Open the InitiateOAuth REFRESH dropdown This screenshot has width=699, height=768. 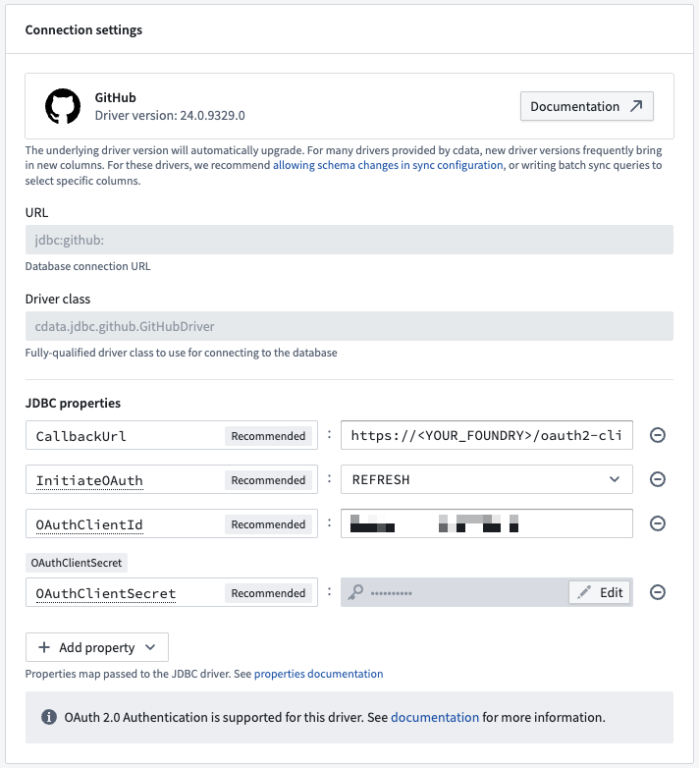click(x=486, y=479)
